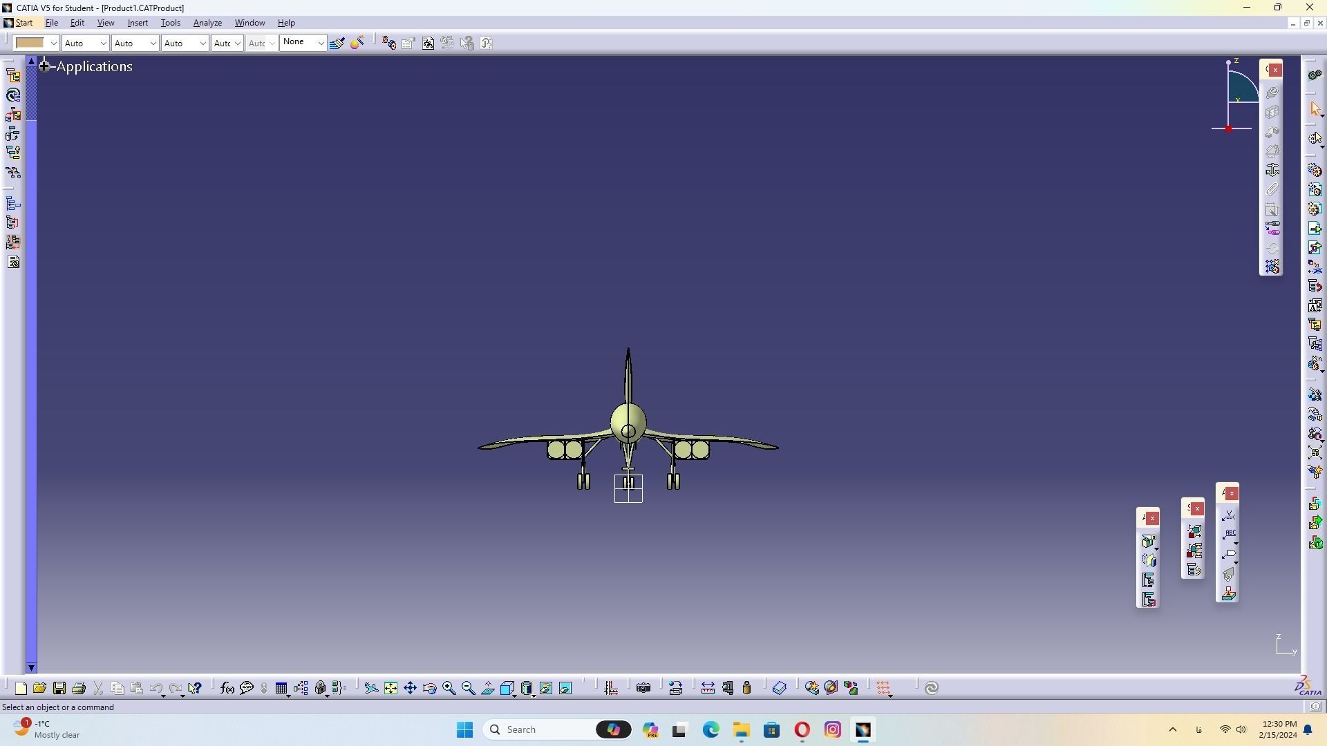Show hidden system tray icons chevron
Screen dimensions: 1327x746
(x=1172, y=729)
